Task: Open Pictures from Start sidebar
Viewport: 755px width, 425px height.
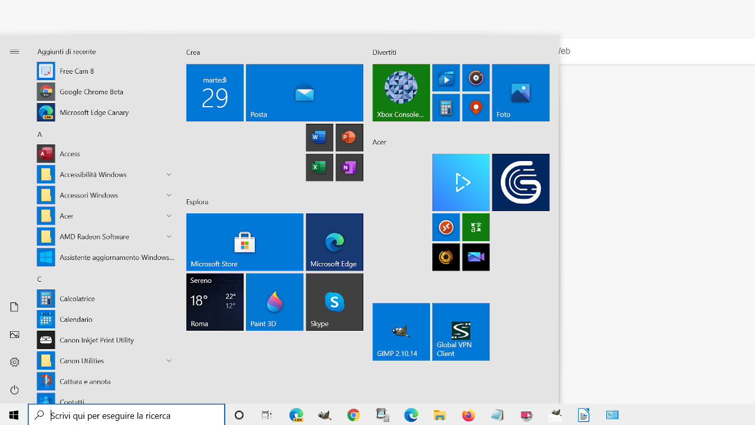Action: click(14, 335)
